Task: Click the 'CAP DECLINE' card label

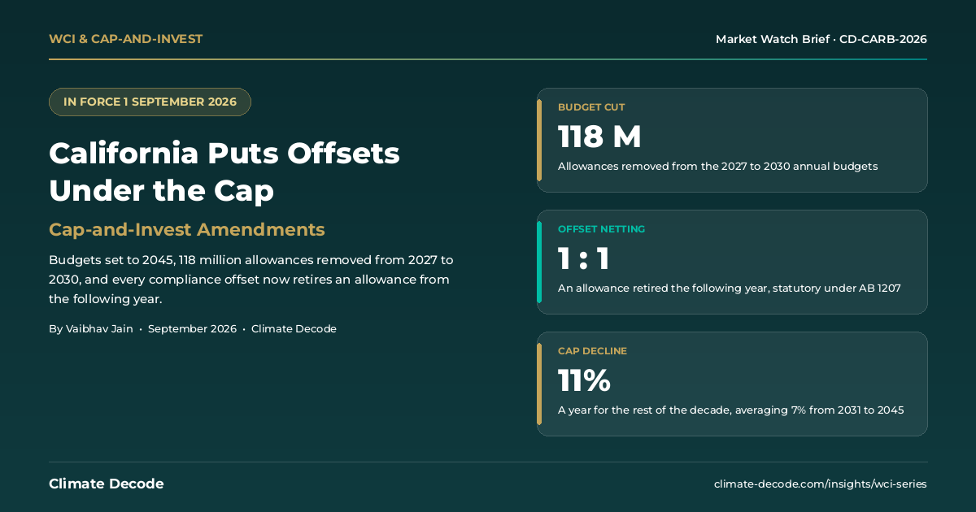Action: click(592, 351)
